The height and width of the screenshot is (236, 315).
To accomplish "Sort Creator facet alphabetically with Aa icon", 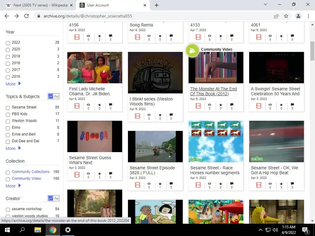I will point(56,198).
